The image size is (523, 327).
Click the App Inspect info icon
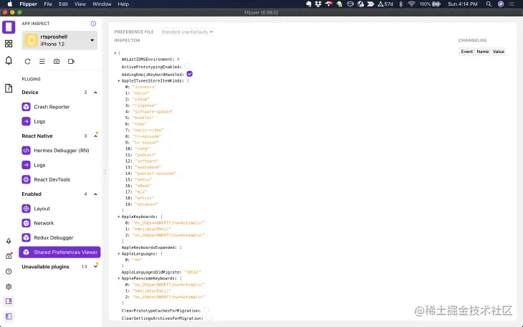pos(93,24)
